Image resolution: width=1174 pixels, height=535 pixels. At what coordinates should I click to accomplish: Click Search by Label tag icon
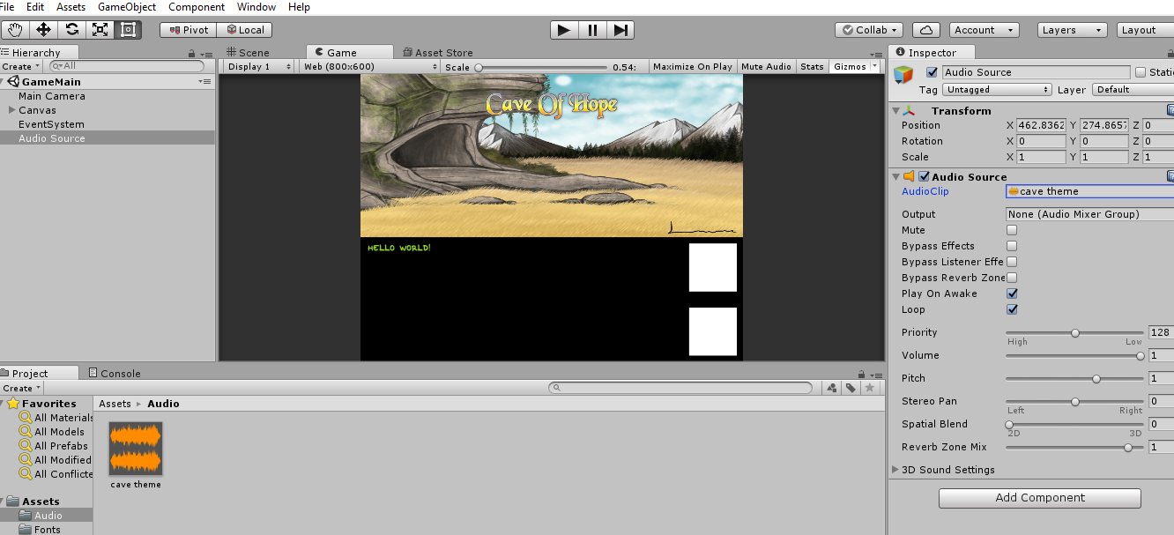coord(851,388)
